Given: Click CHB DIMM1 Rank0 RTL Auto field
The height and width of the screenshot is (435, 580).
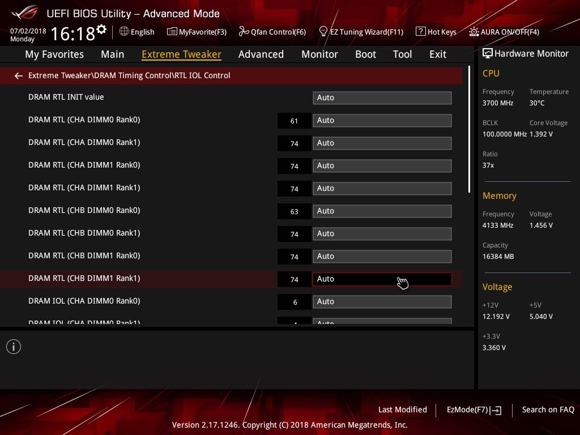Looking at the screenshot, I should 382,257.
